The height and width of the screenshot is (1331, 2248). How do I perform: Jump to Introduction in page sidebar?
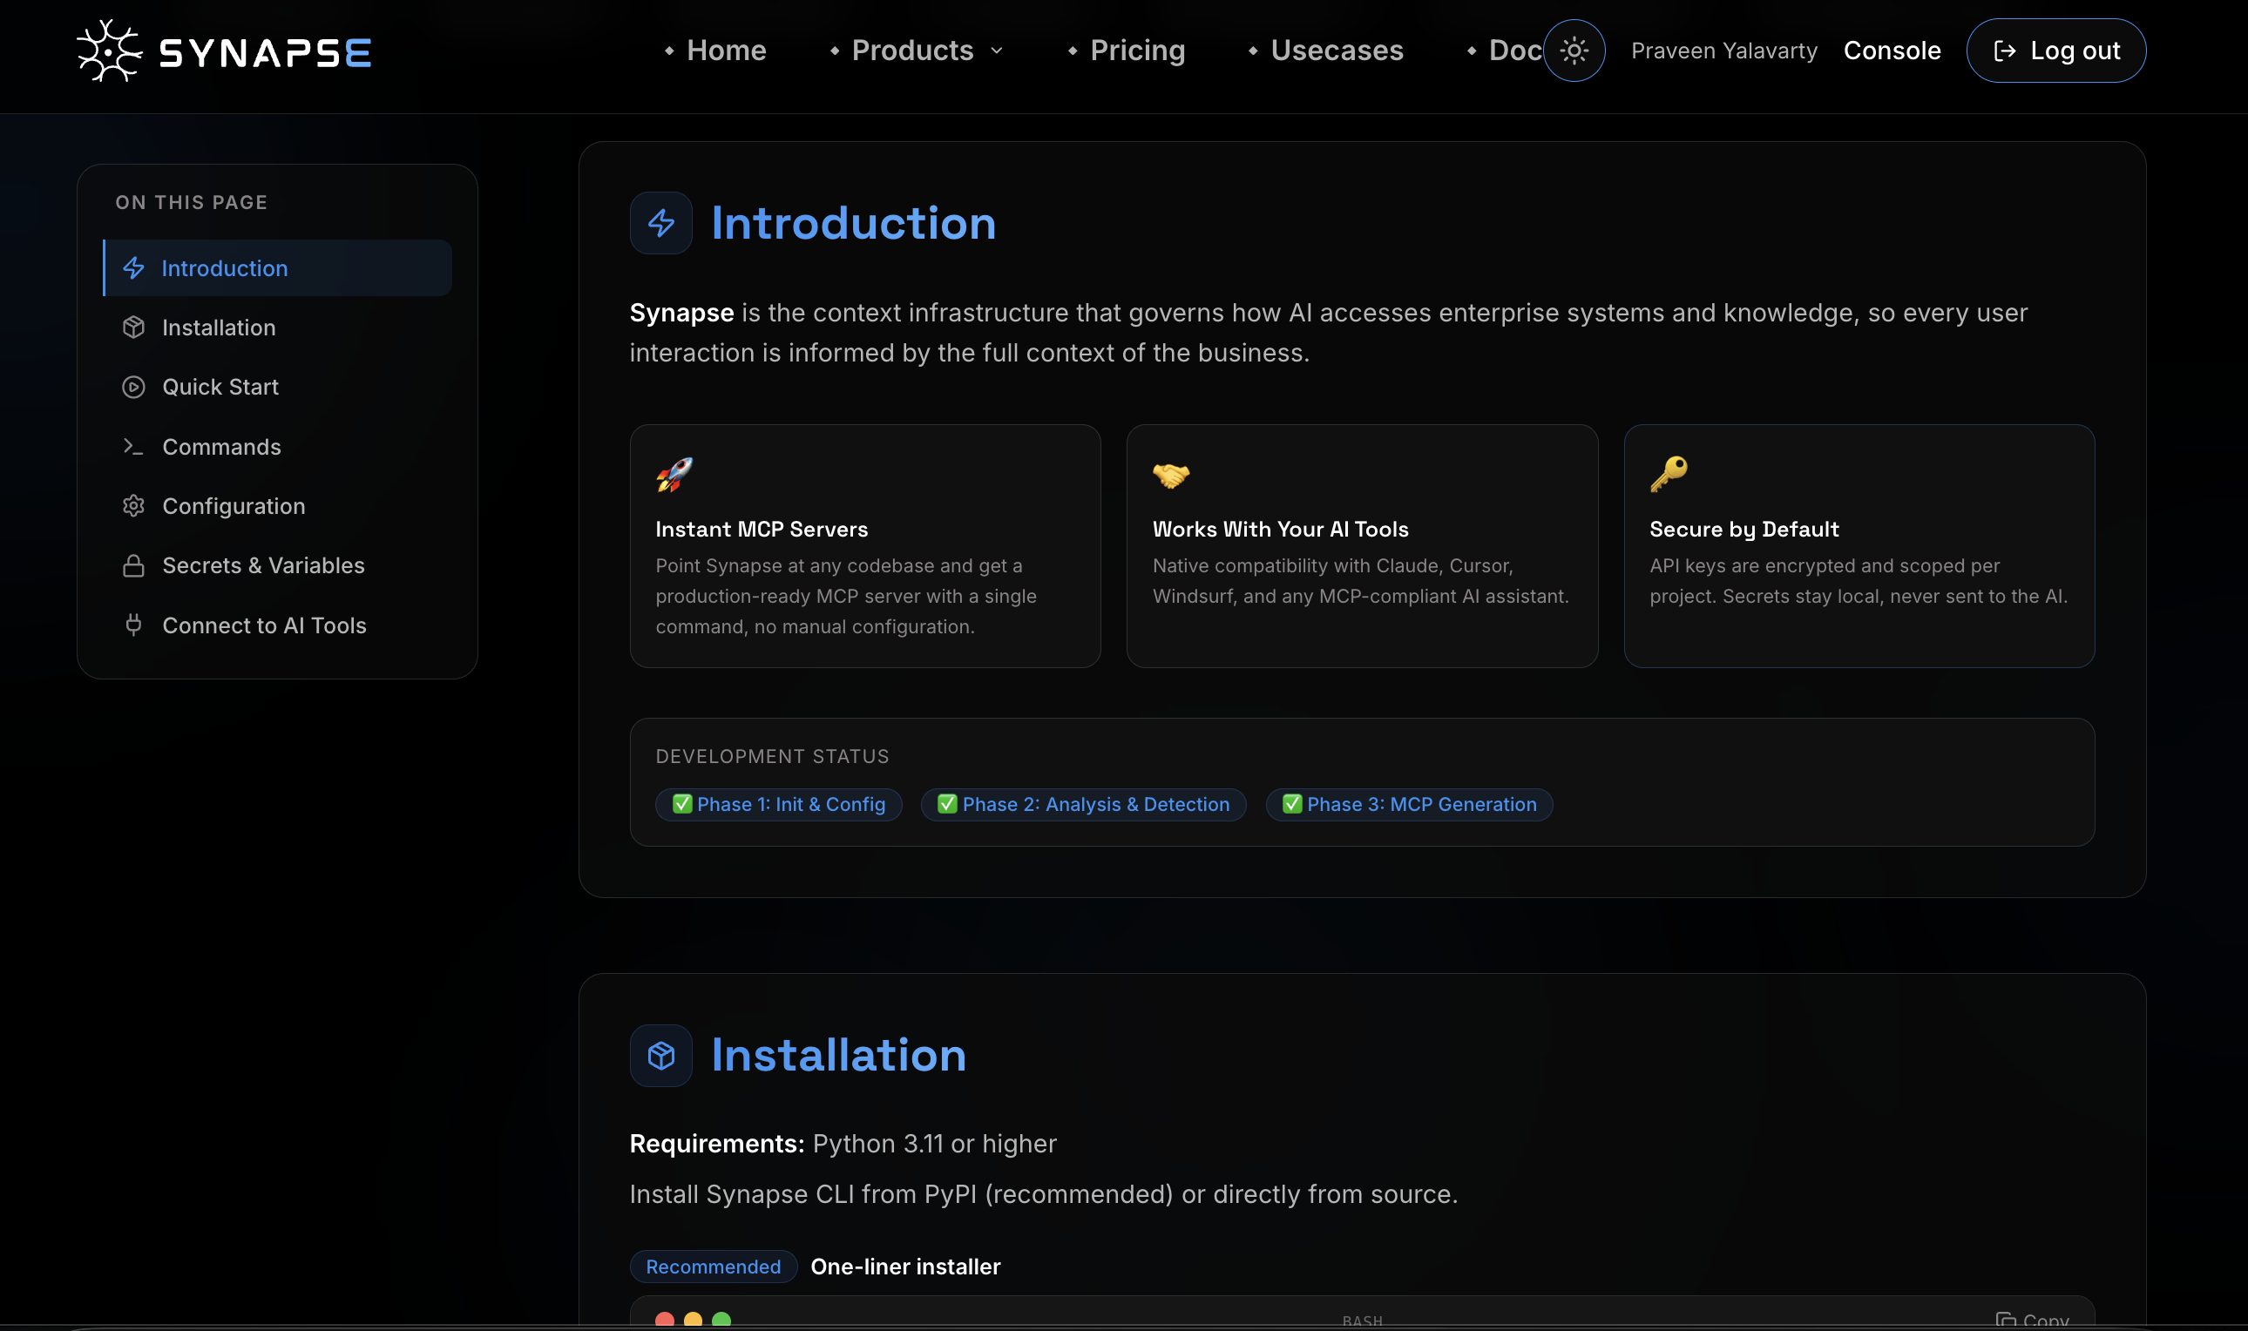[277, 268]
